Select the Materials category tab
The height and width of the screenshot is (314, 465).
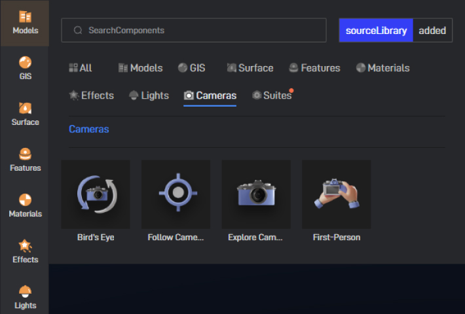[382, 68]
